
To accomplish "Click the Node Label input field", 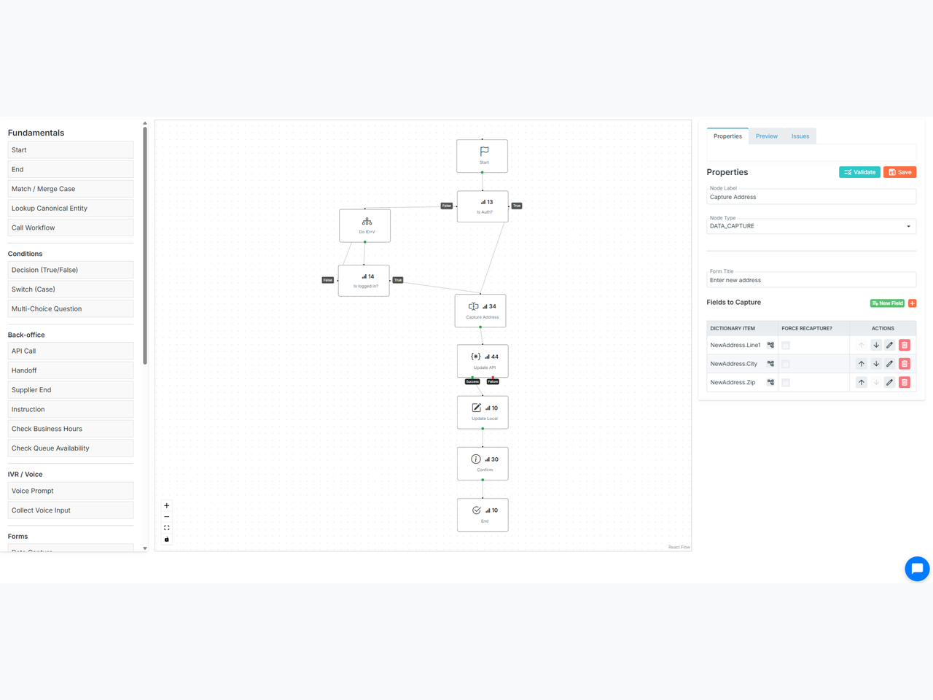I will (x=811, y=197).
